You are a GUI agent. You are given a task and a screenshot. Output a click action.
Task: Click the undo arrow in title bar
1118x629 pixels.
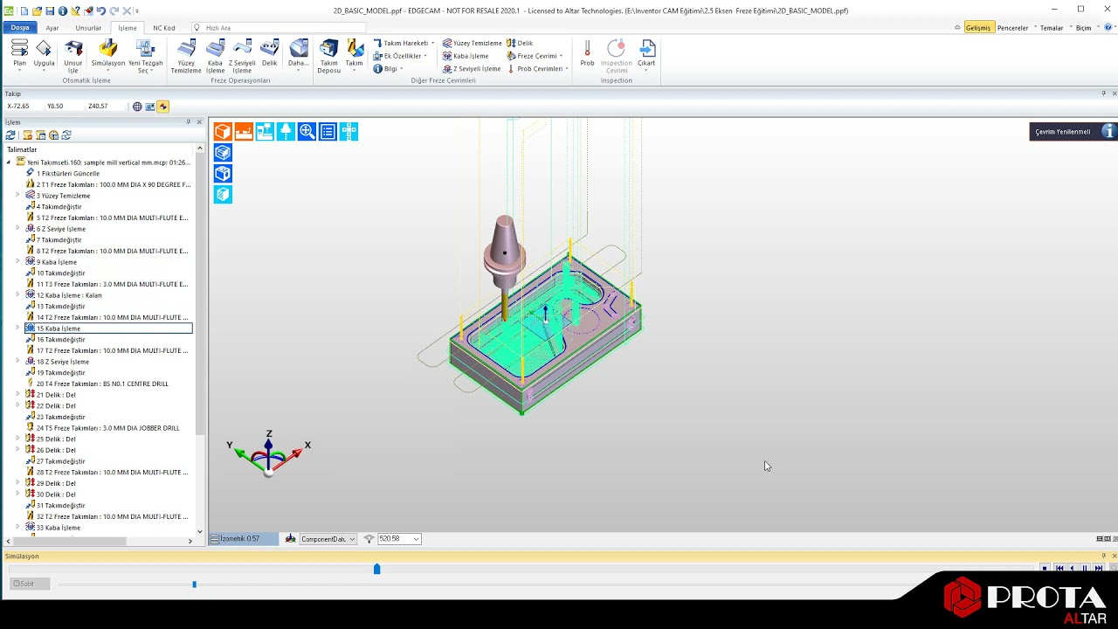tap(101, 10)
